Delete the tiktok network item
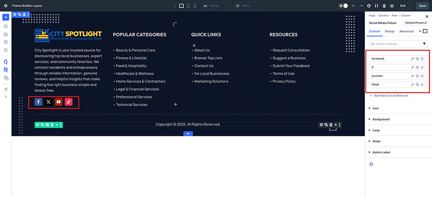 click(x=421, y=84)
